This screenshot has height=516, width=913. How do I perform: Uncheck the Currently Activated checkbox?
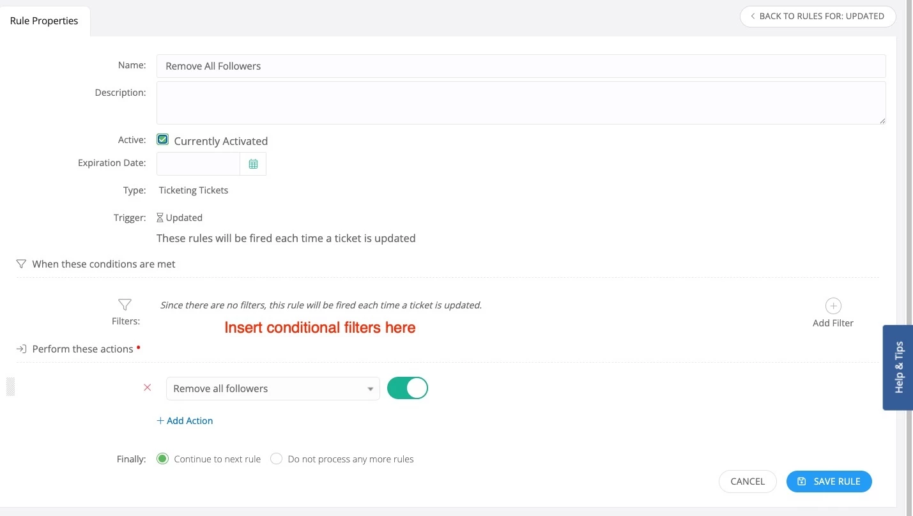click(162, 140)
